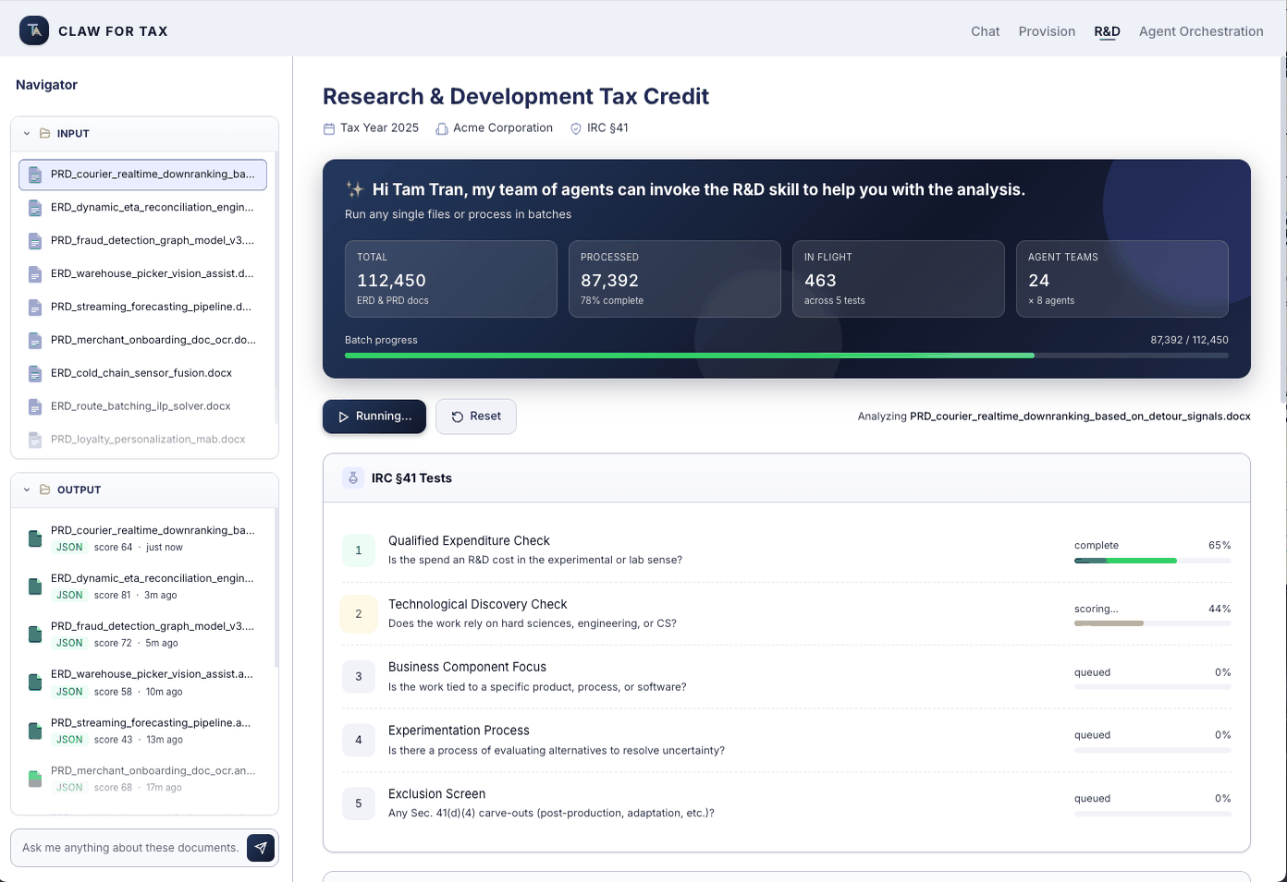The height and width of the screenshot is (882, 1287).
Task: Click the Acme Corporation building icon
Action: [442, 129]
